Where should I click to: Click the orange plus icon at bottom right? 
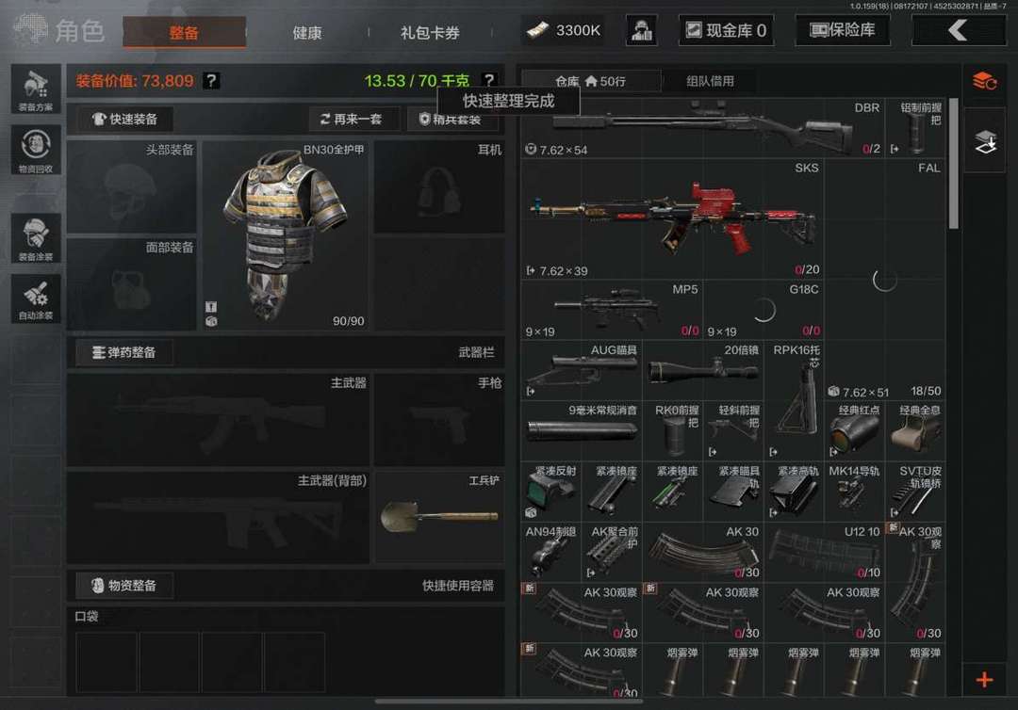click(x=984, y=680)
